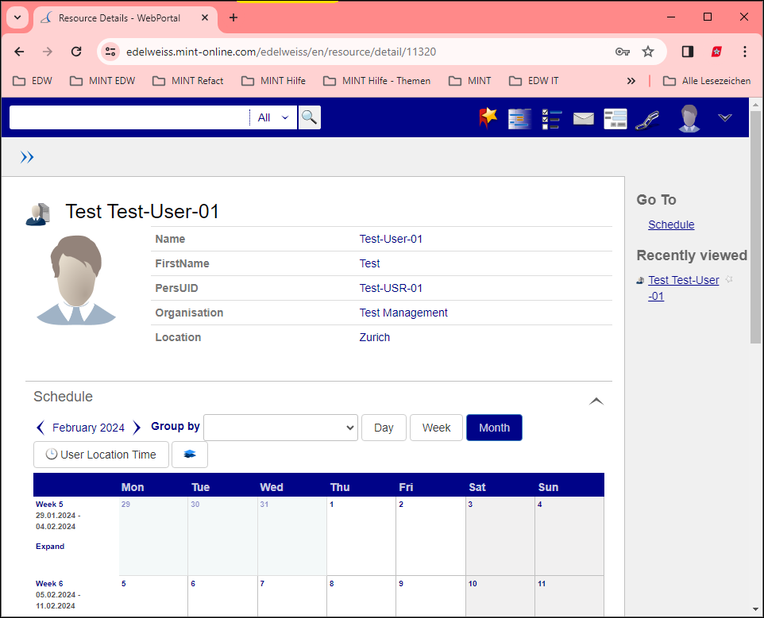Viewport: 764px width, 618px height.
Task: Star the recently viewed Test Test-User-01
Action: click(729, 279)
